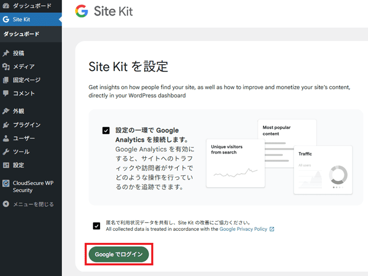
Task: Open the ユーザー menu
Action: 31,139
